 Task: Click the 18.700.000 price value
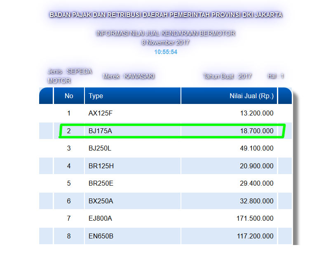[256, 131]
